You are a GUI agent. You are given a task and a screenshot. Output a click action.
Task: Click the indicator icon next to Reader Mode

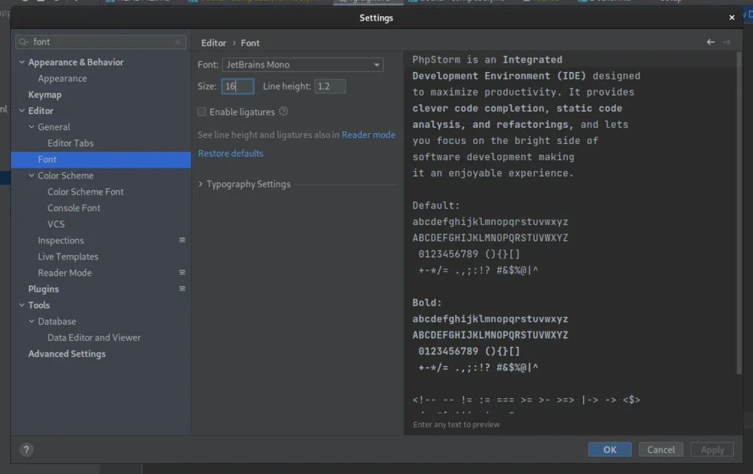pos(181,273)
